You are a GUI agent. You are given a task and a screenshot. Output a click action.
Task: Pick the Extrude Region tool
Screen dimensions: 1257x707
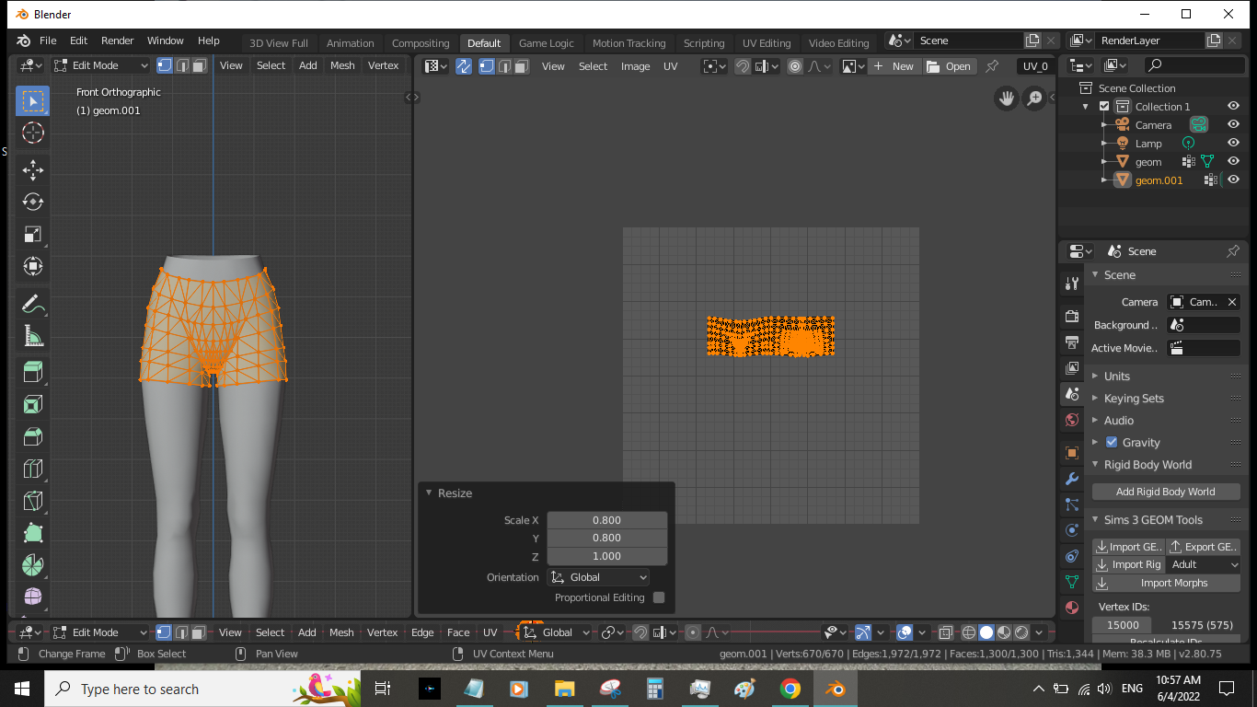coord(32,372)
